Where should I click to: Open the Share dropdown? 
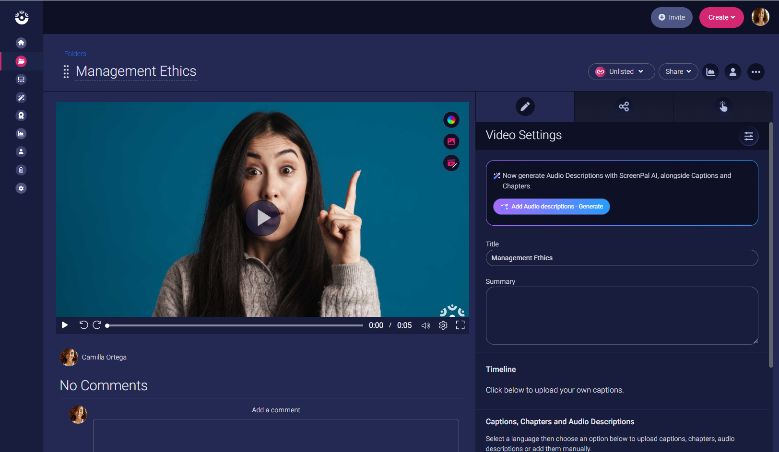[x=678, y=72]
